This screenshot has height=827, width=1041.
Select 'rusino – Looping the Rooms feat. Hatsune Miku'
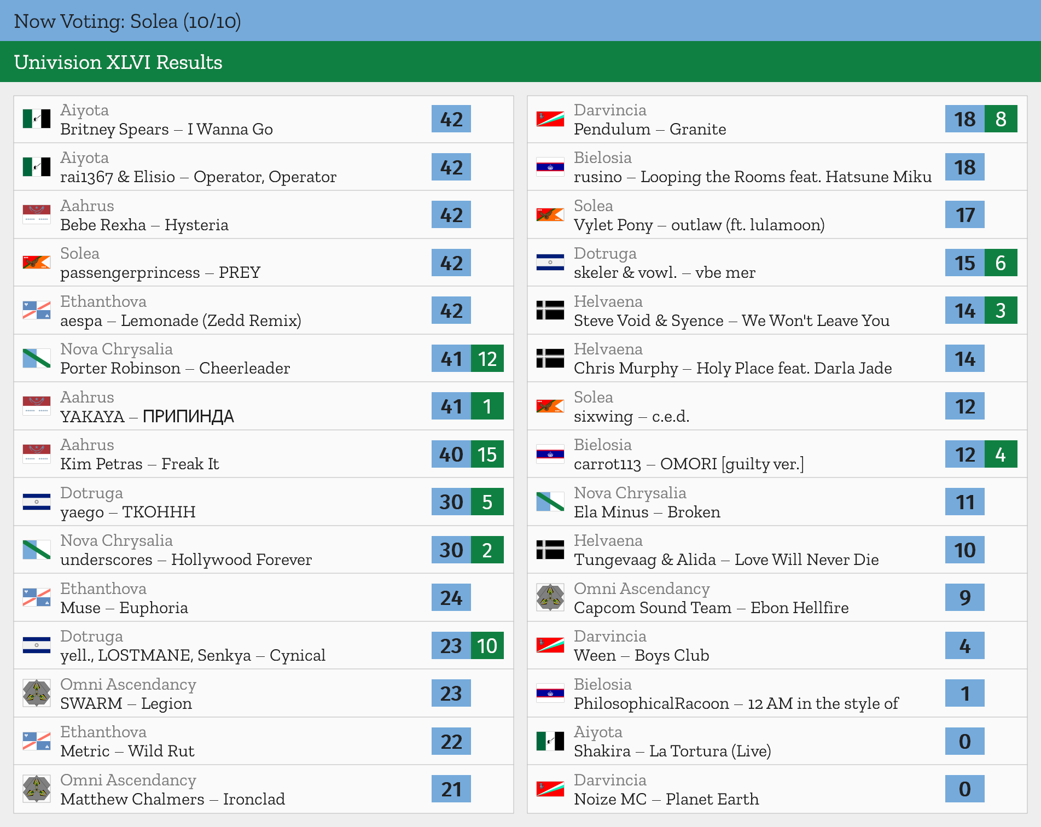pos(753,177)
